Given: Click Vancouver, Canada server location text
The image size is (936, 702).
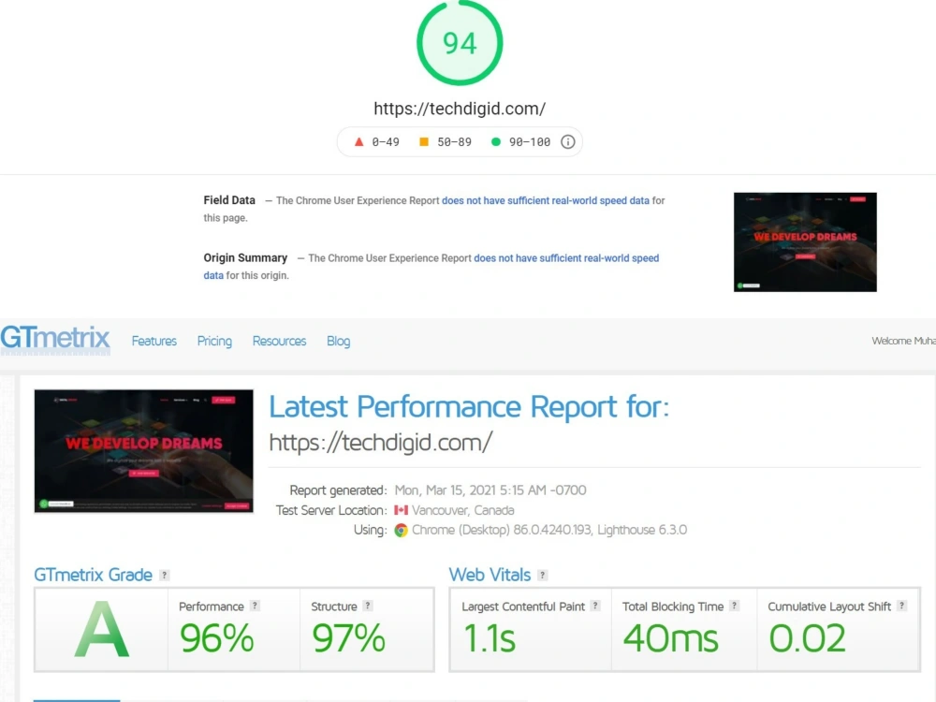Looking at the screenshot, I should click(462, 510).
